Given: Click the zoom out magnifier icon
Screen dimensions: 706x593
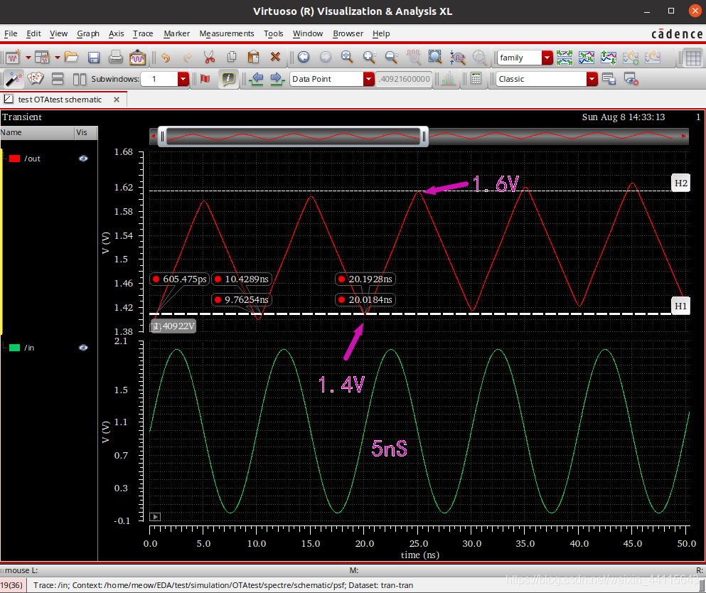Looking at the screenshot, I should 391,57.
